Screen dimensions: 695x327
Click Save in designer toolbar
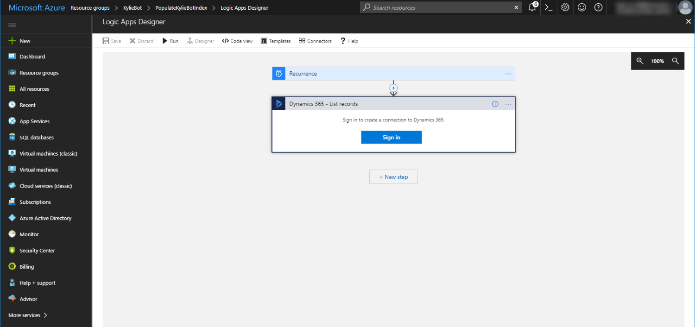click(112, 41)
